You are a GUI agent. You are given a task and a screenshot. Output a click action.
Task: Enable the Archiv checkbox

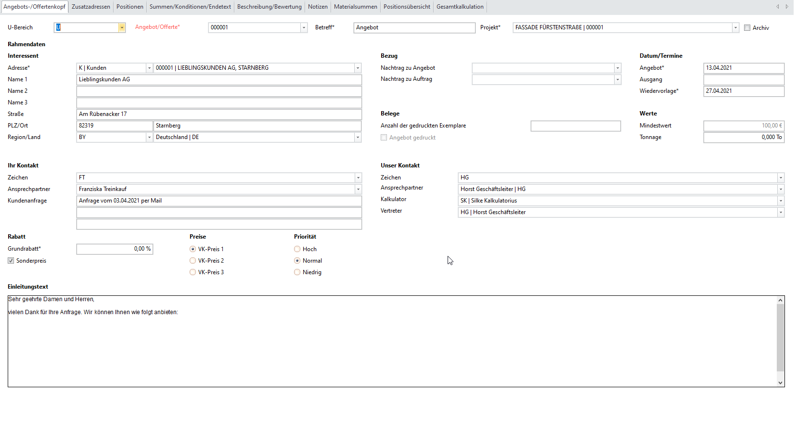point(747,28)
